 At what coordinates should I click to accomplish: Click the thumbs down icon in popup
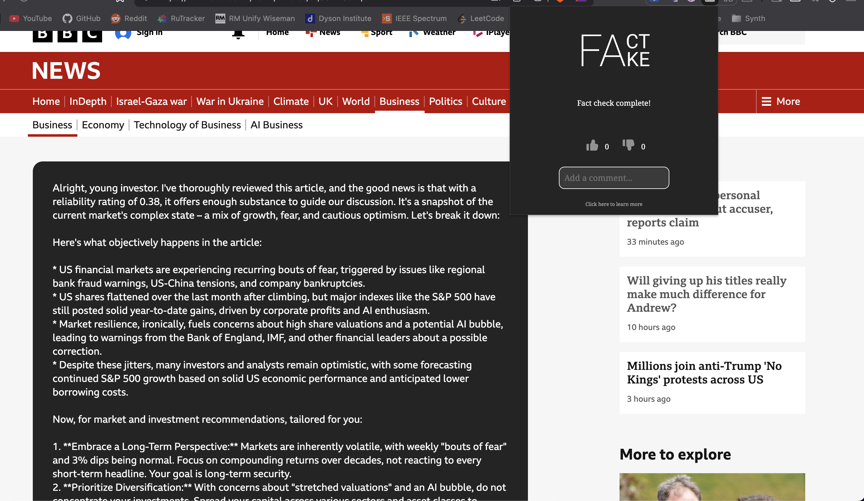coord(628,145)
